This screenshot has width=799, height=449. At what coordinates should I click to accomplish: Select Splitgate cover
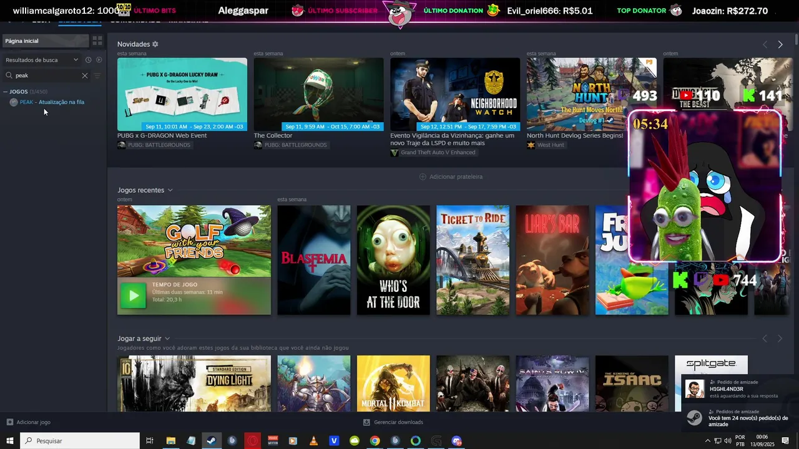711,365
